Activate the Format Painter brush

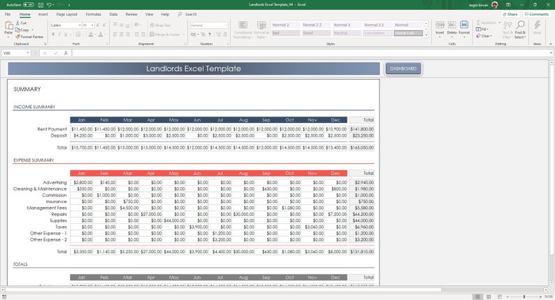pyautogui.click(x=17, y=37)
